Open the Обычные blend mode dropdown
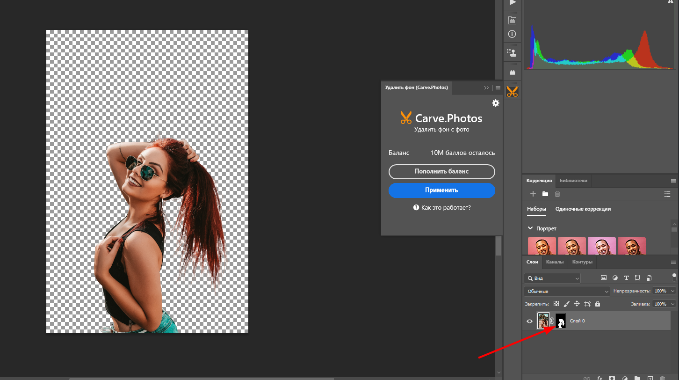 [567, 291]
